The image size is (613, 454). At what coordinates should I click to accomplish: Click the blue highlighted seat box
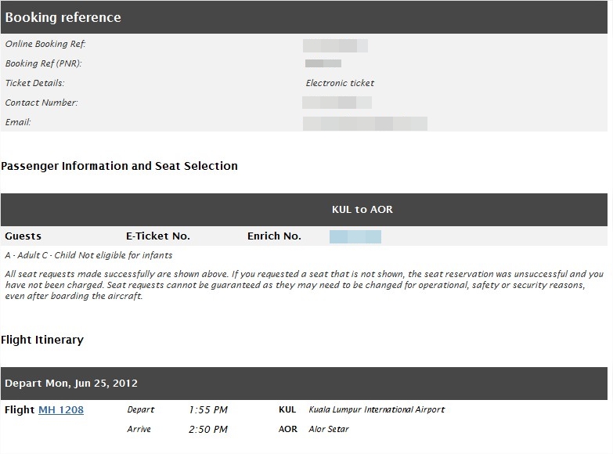[355, 236]
